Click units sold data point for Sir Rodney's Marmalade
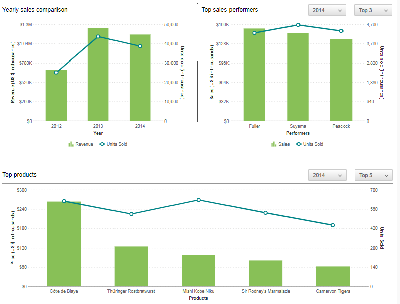Screen dimensions: 400x304 pyautogui.click(x=266, y=213)
